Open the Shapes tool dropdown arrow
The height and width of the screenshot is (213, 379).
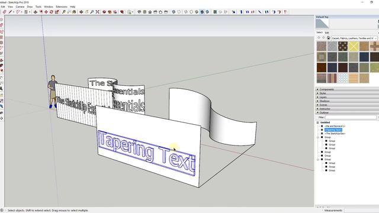point(30,12)
